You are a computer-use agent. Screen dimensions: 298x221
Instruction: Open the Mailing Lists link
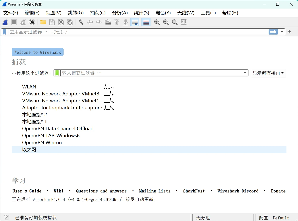[155, 191]
